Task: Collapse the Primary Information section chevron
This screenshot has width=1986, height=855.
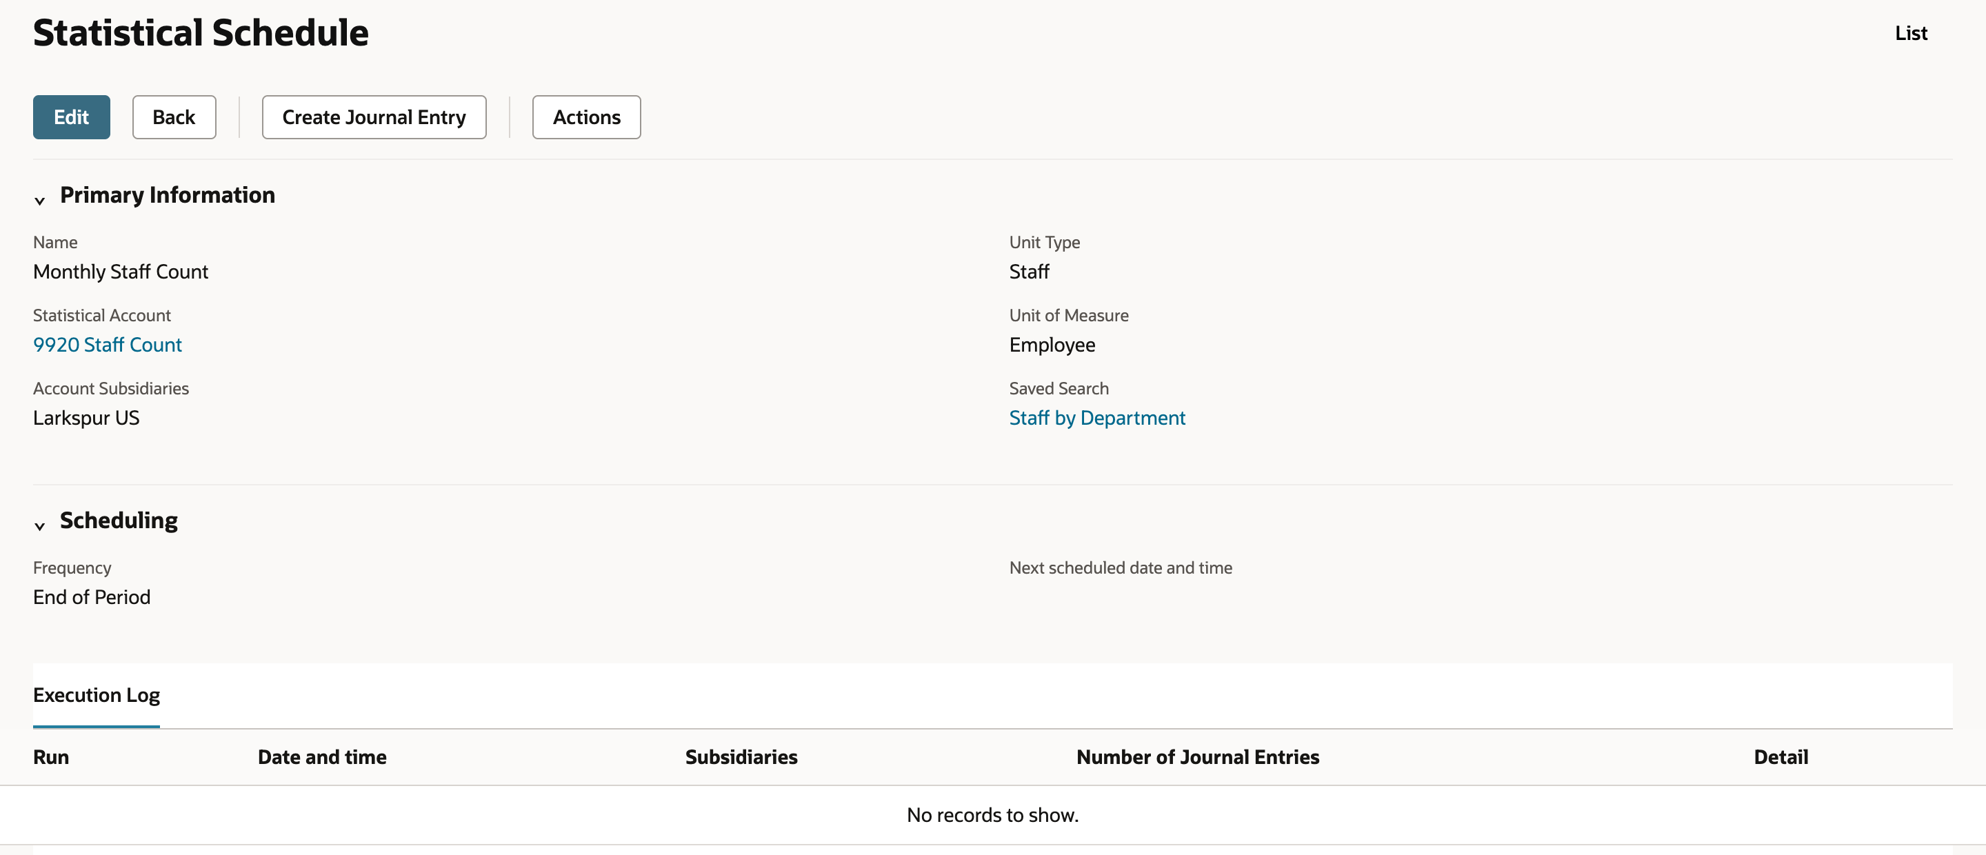Action: point(40,201)
